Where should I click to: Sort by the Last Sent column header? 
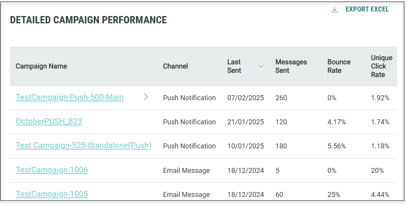tap(234, 66)
